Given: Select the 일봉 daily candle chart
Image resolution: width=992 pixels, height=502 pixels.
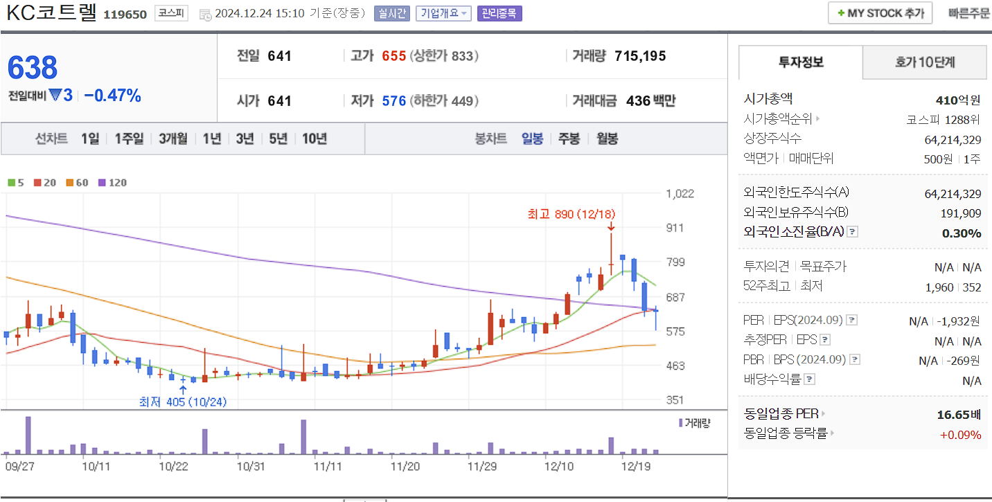Looking at the screenshot, I should [533, 138].
